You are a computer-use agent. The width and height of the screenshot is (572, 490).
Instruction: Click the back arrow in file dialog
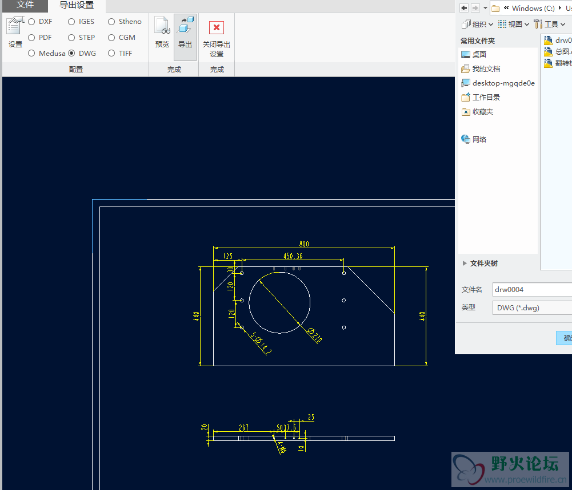(x=464, y=8)
